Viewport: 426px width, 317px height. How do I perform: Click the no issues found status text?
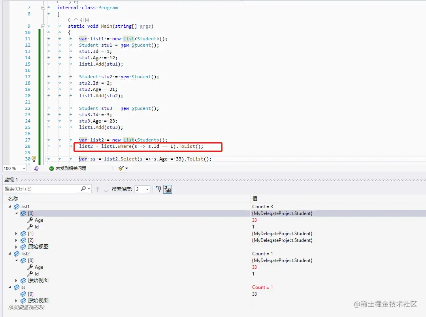[x=71, y=168]
